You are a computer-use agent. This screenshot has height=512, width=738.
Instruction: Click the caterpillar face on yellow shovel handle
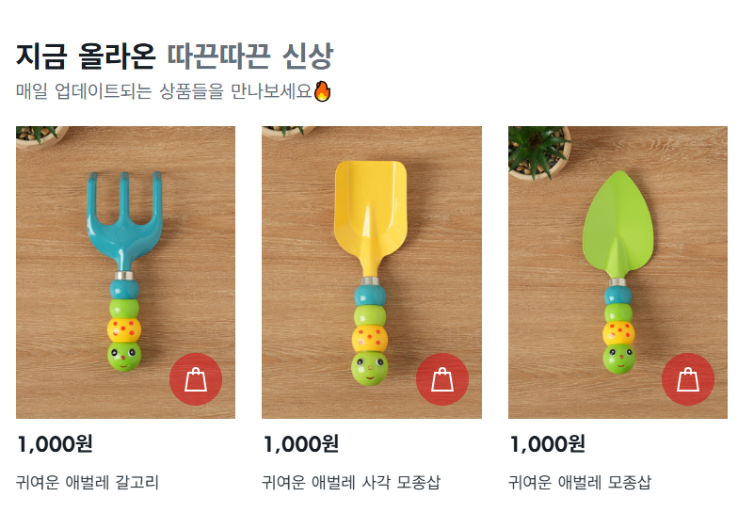pos(370,369)
